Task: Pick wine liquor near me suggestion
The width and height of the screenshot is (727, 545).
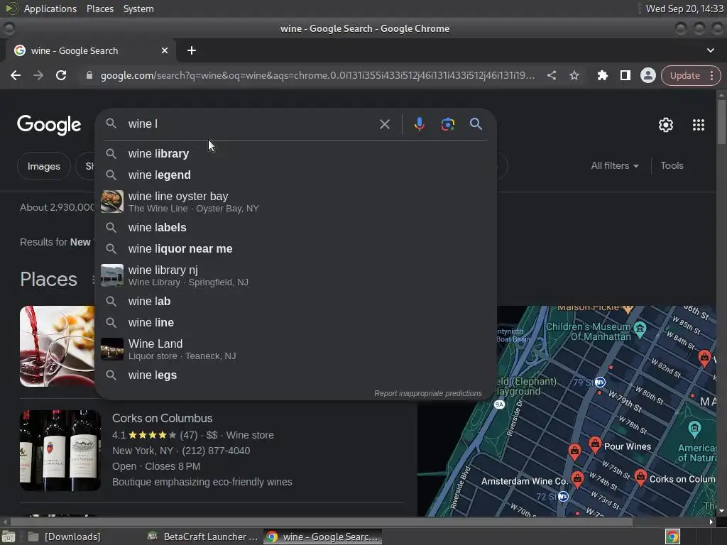Action: pyautogui.click(x=296, y=249)
